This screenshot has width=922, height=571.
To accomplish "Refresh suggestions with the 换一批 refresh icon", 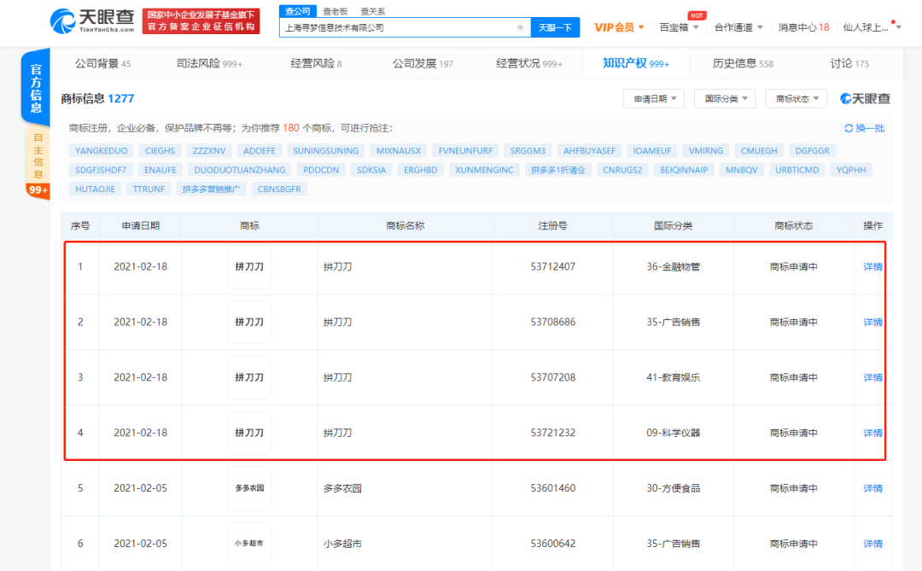I will [x=865, y=127].
